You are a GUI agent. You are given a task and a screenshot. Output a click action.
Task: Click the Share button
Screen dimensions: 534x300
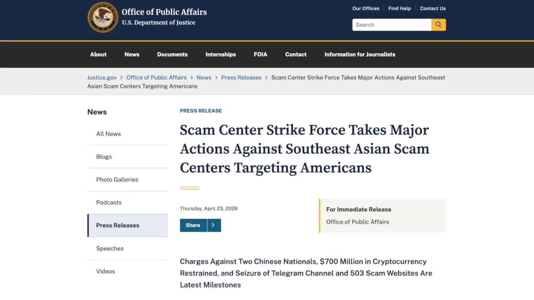pyautogui.click(x=193, y=225)
